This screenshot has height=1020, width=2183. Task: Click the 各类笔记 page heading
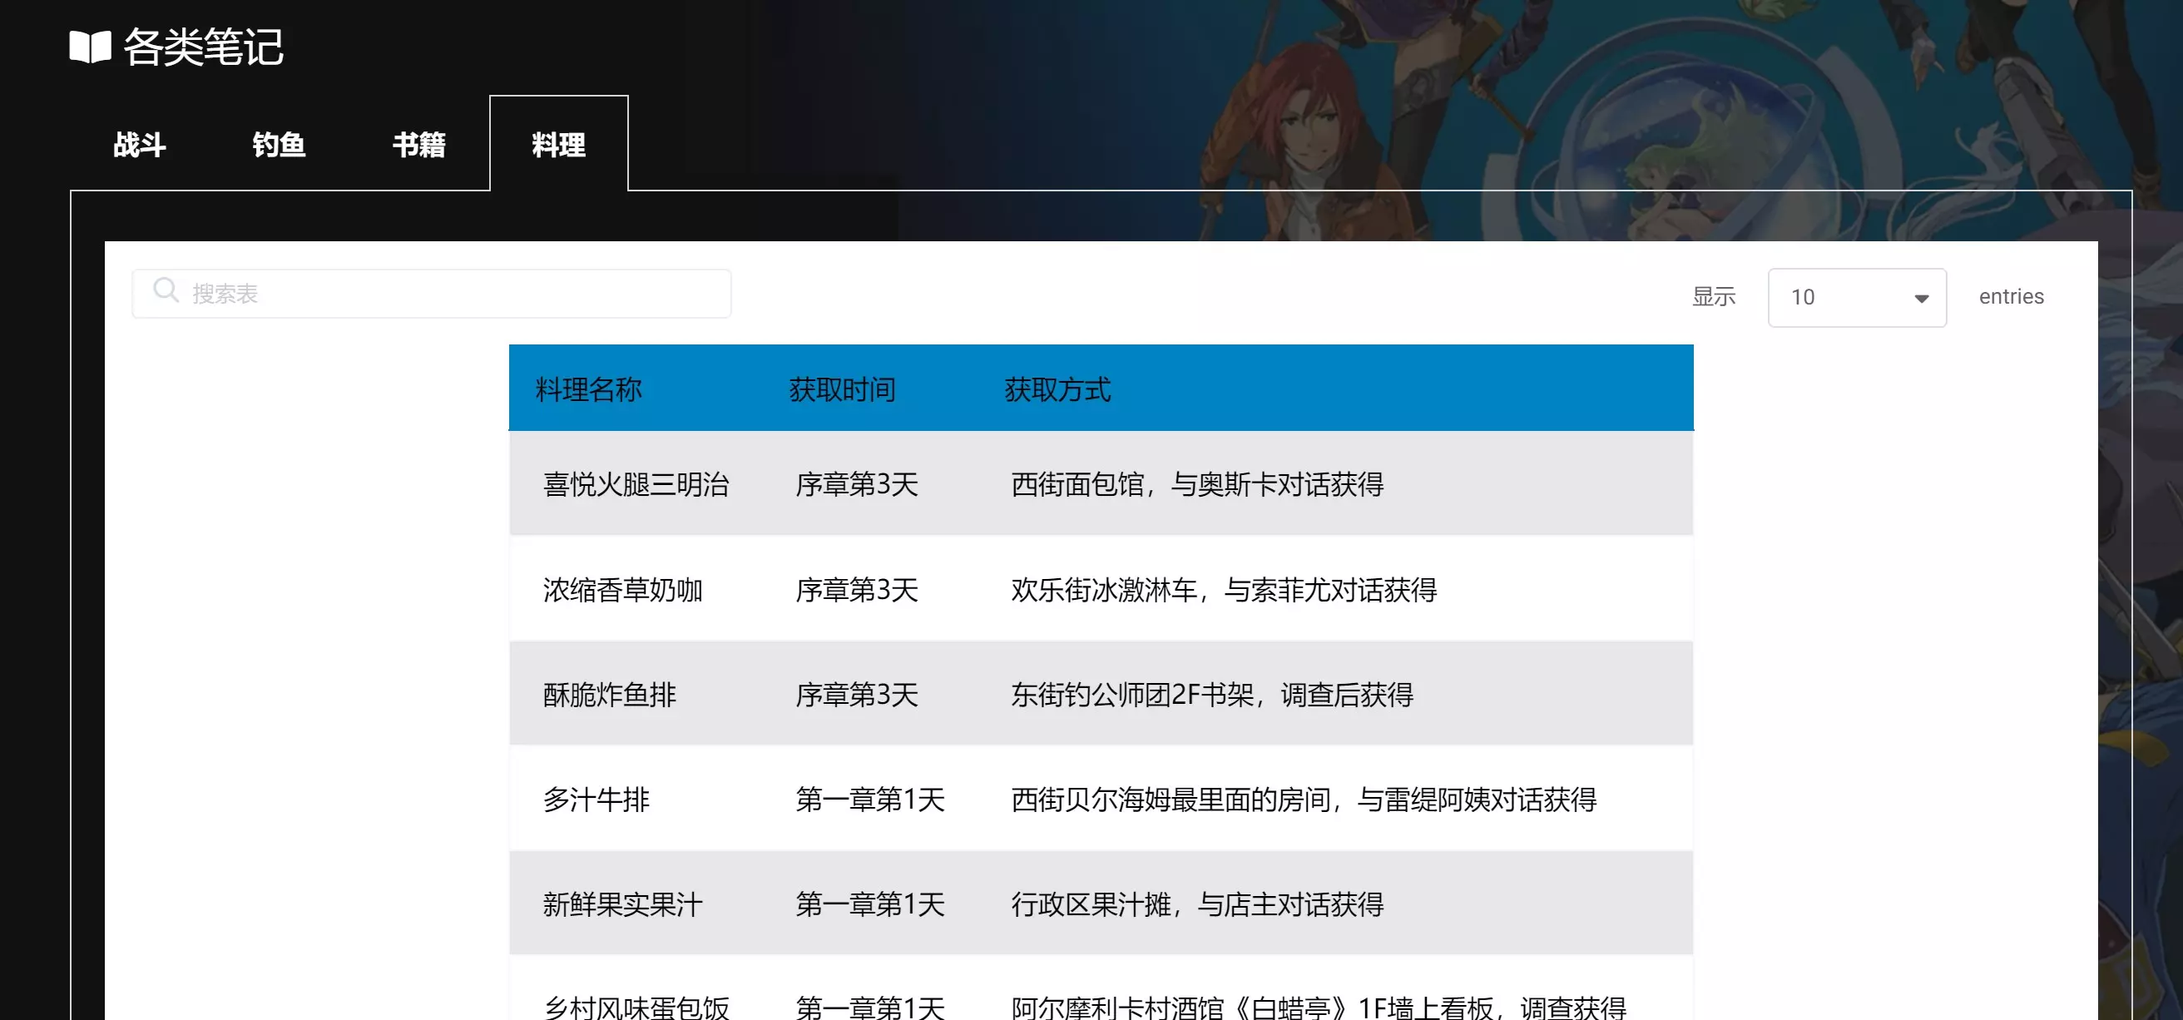click(x=203, y=47)
